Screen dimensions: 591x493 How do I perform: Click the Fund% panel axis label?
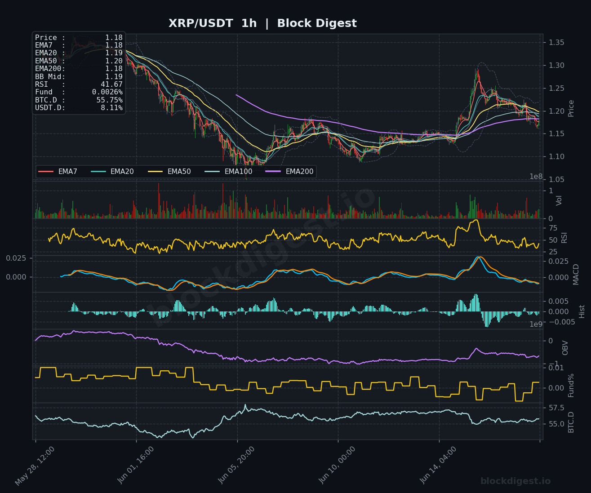click(571, 385)
